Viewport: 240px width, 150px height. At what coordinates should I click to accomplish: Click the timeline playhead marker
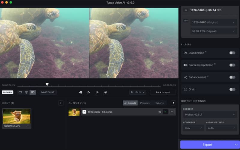(x=47, y=84)
